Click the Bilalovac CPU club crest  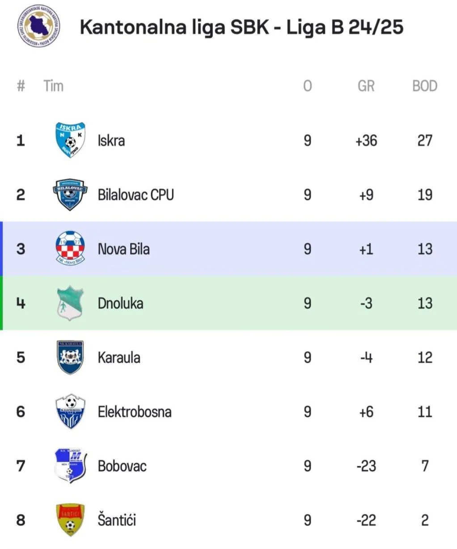tap(70, 195)
